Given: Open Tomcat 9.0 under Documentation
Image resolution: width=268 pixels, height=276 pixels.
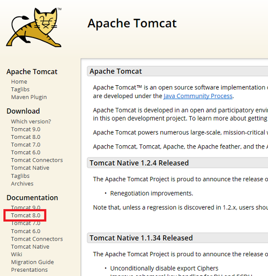Looking at the screenshot, I should [x=26, y=207].
